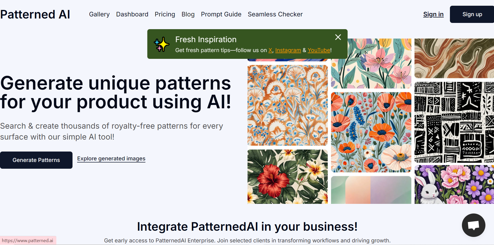
Task: Select the red hibiscus tropical pattern
Action: (x=287, y=177)
